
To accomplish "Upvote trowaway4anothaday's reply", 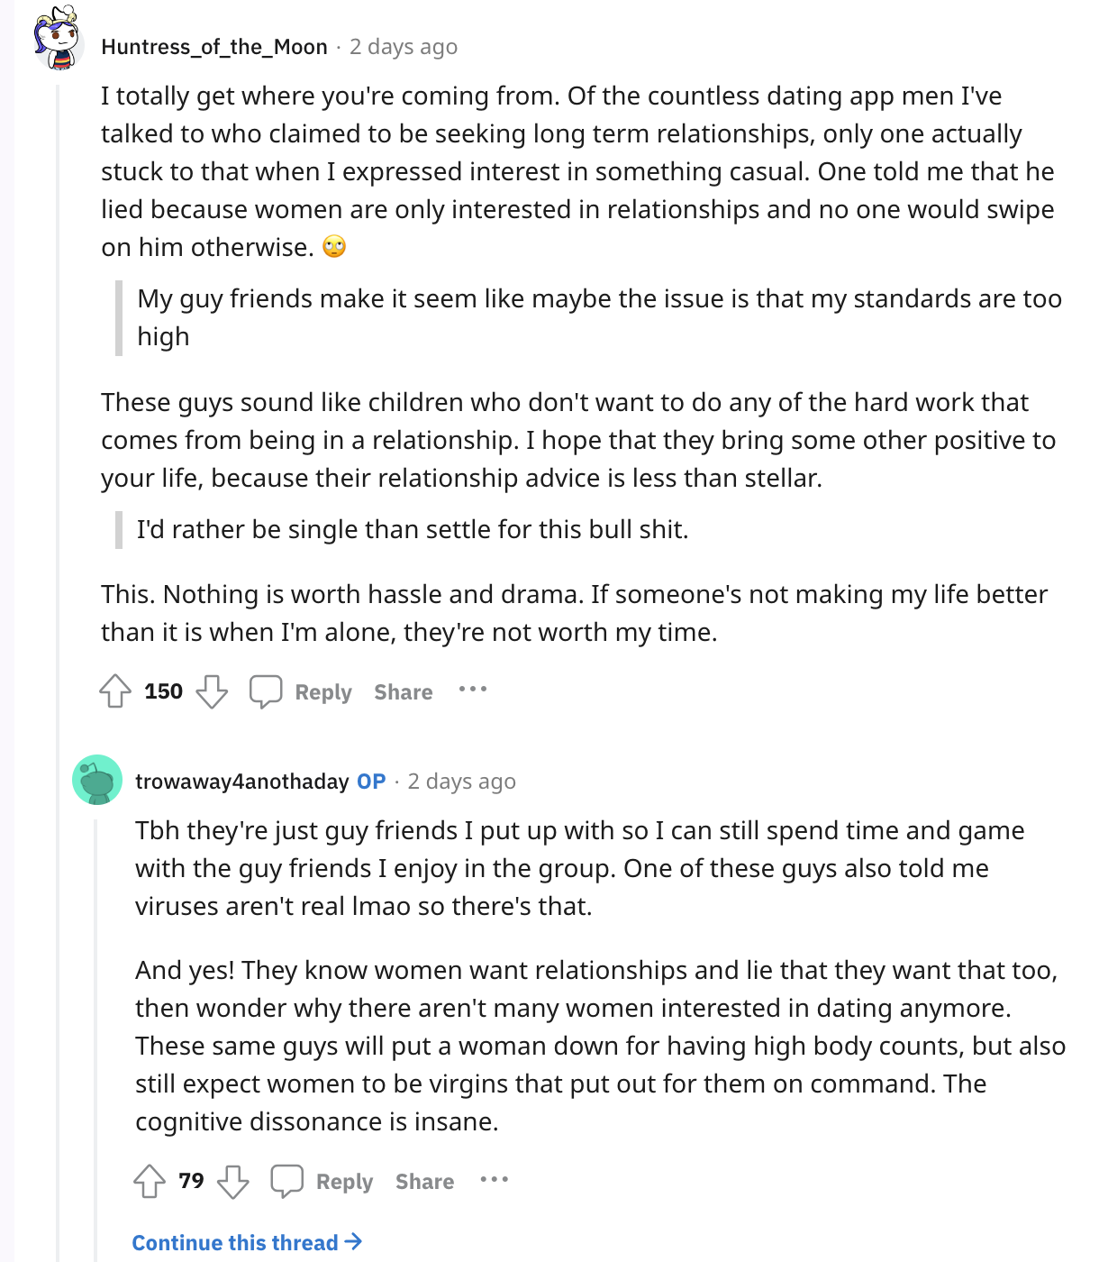I will click(x=150, y=1181).
